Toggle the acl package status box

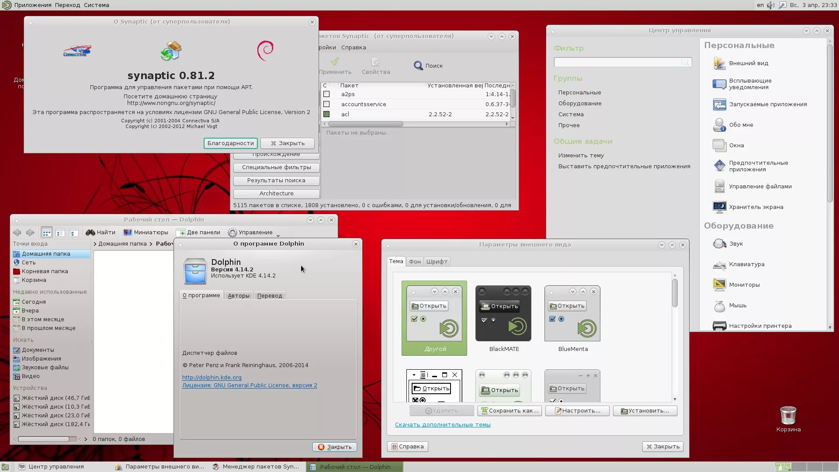(326, 115)
